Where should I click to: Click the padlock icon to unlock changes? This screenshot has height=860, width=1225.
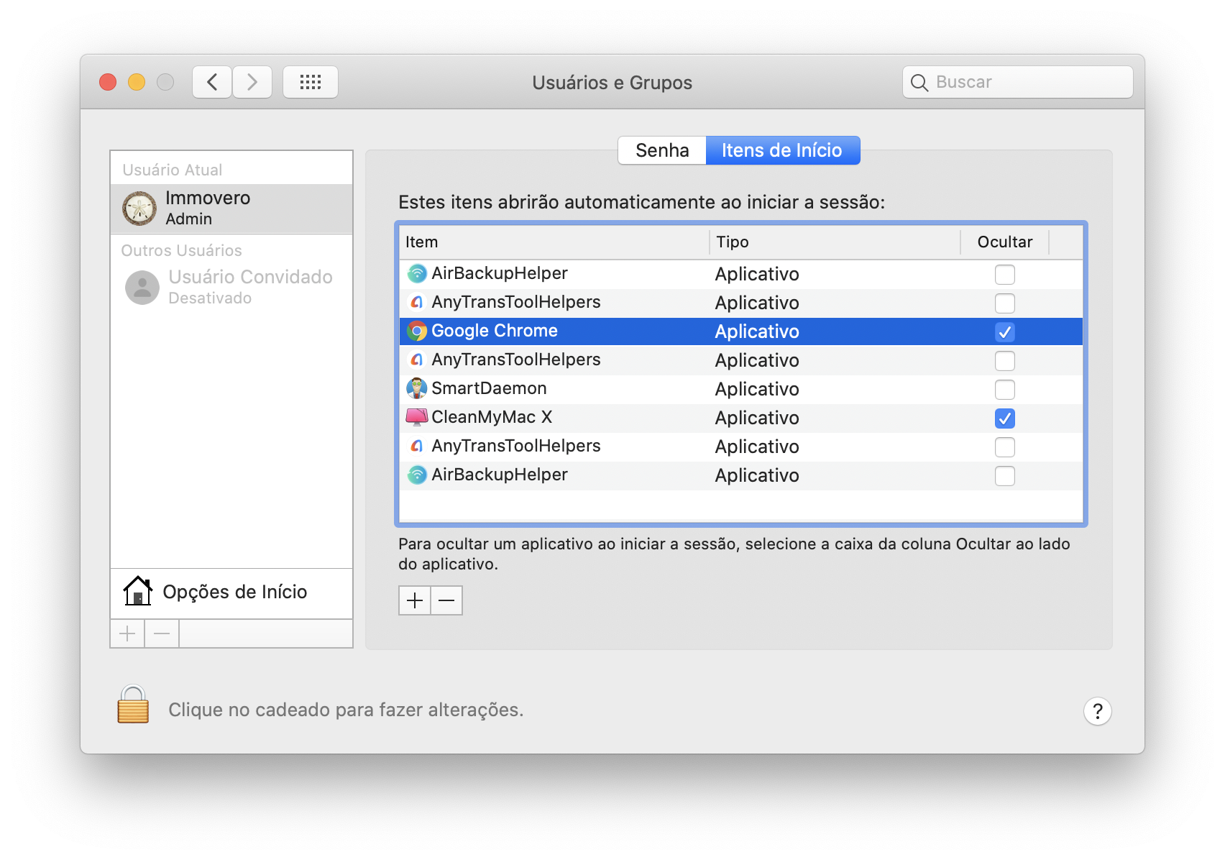coord(133,705)
